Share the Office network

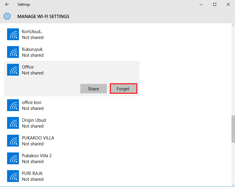click(94, 89)
